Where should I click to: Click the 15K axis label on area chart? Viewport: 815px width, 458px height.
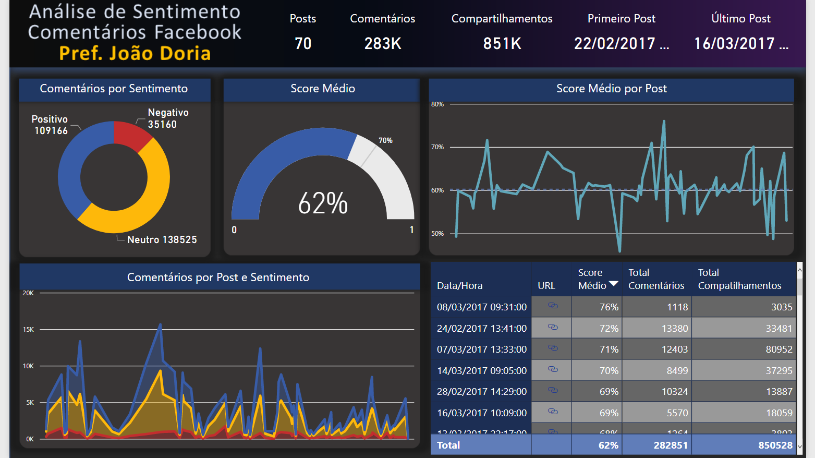point(28,330)
